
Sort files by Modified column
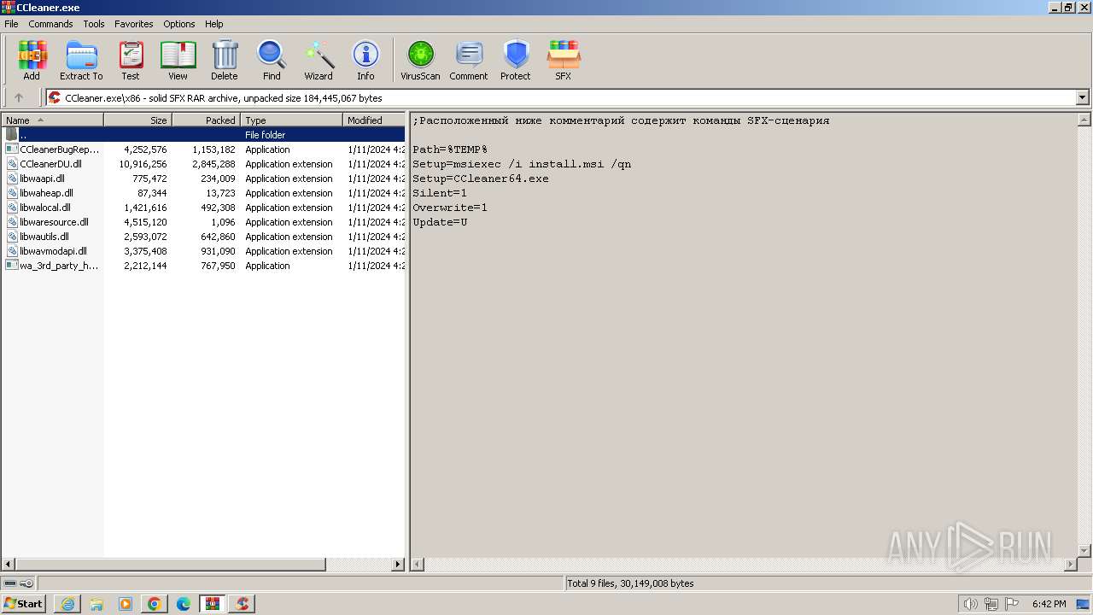374,120
